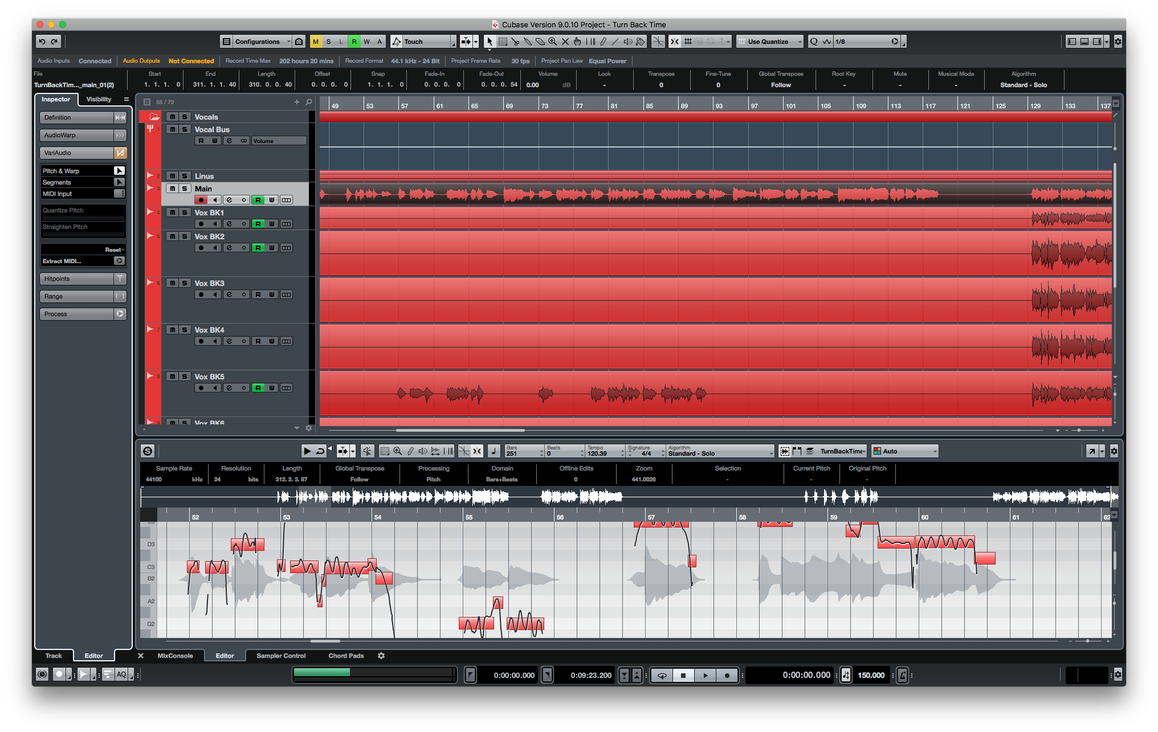Image resolution: width=1158 pixels, height=732 pixels.
Task: Solo the Vox BK5 track
Action: 185,377
